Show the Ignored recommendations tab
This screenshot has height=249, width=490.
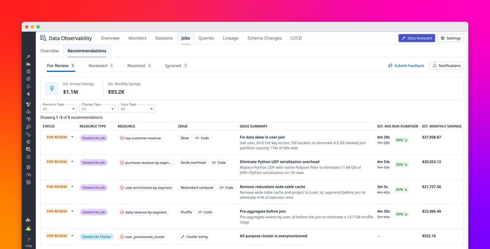176,65
